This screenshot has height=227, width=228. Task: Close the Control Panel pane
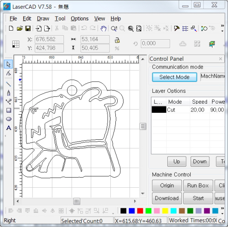pos(221,59)
